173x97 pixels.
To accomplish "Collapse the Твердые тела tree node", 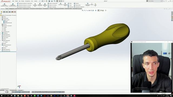I will [1, 20].
